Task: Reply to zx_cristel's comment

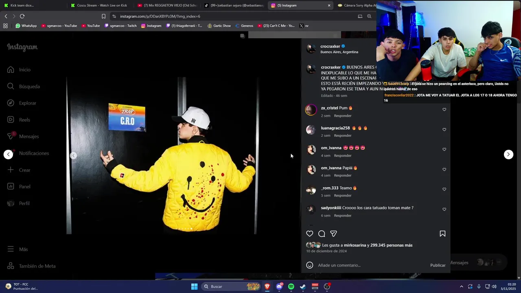Action: tap(343, 116)
